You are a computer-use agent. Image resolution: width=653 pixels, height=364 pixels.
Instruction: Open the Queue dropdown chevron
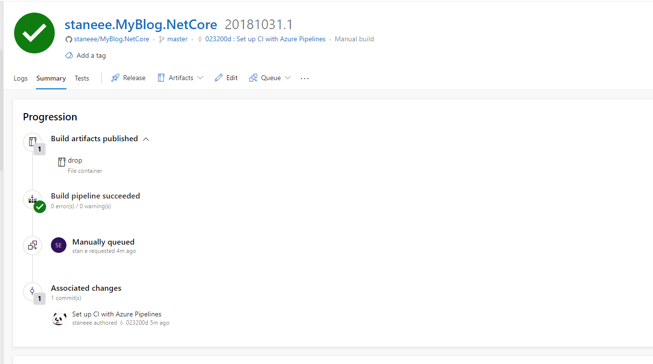click(x=287, y=78)
